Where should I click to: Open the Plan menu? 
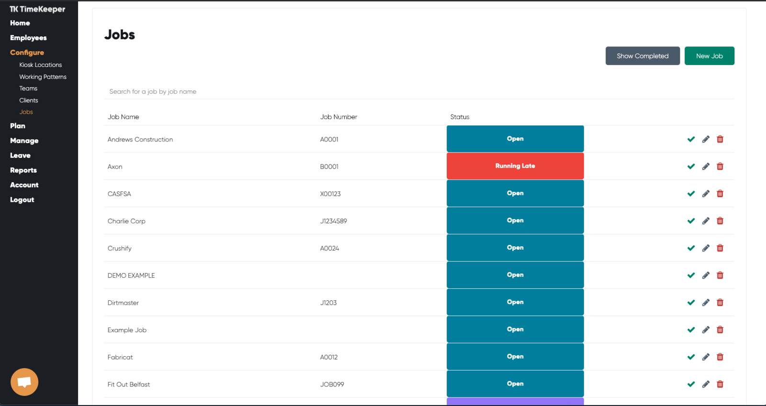18,126
